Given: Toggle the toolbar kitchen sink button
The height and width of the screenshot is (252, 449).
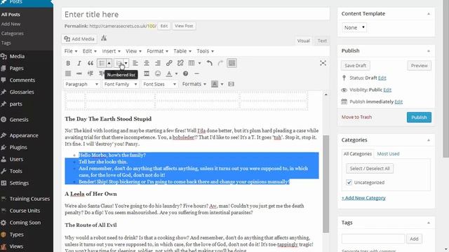Looking at the screenshot, I should [232, 63].
